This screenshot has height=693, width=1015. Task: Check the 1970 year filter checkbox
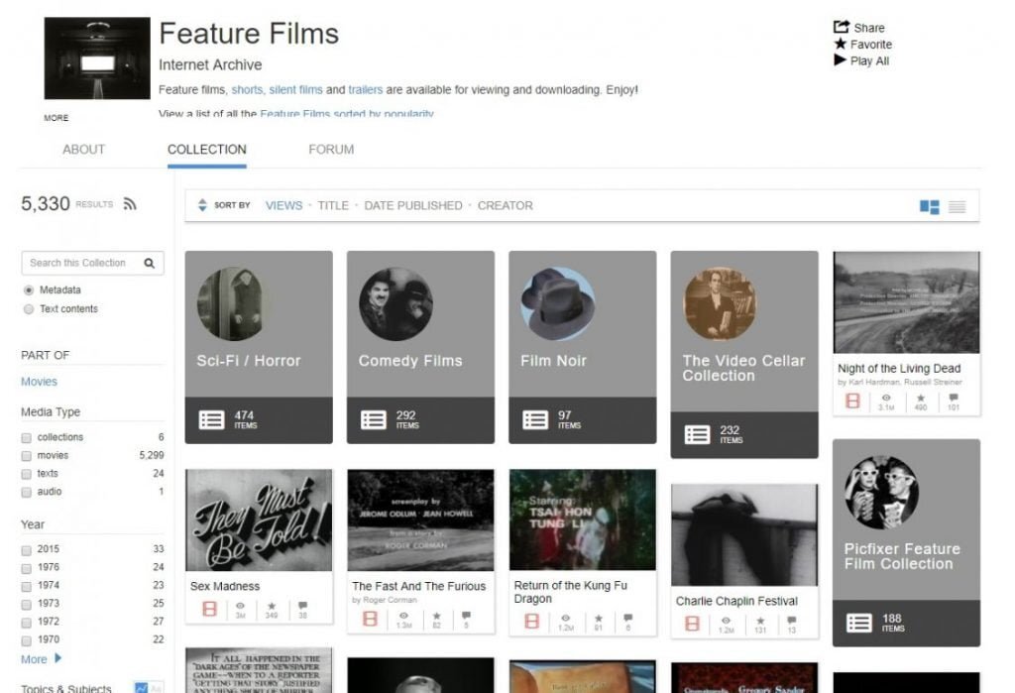tap(27, 641)
